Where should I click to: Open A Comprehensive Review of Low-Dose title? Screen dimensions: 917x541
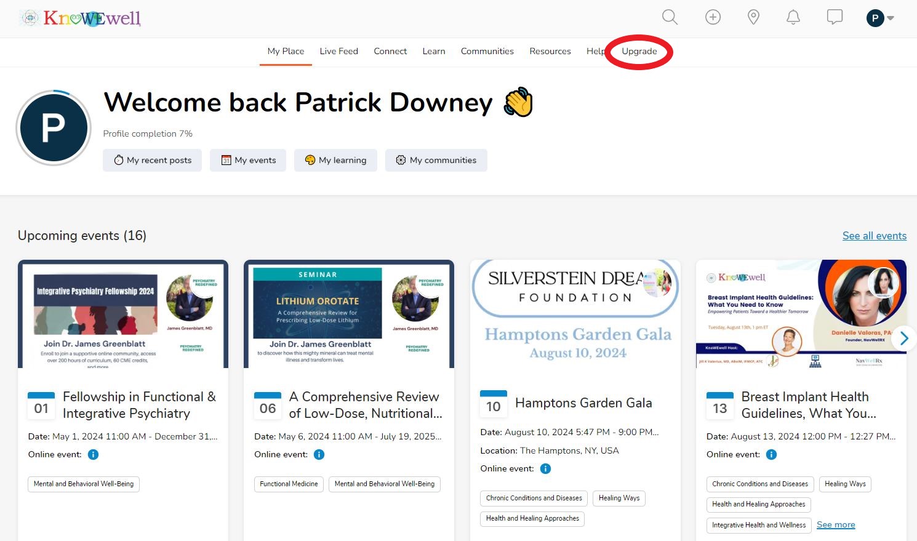pos(366,405)
